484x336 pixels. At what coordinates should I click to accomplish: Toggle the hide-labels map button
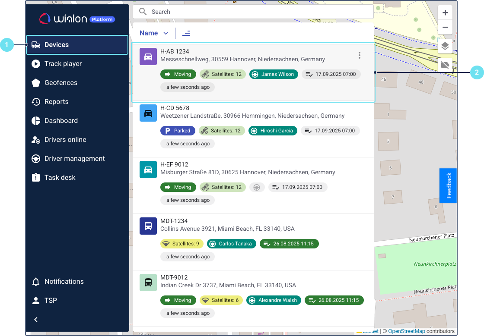pyautogui.click(x=445, y=65)
